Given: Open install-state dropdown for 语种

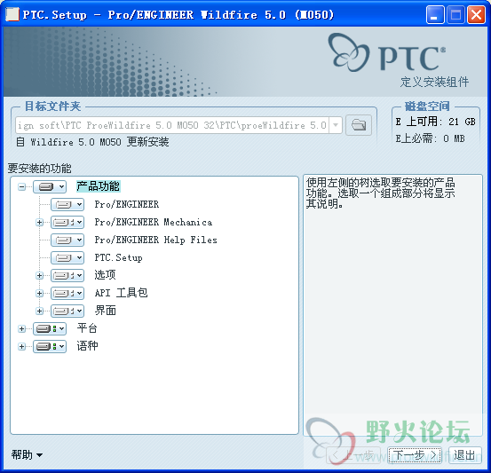Looking at the screenshot, I should click(50, 347).
